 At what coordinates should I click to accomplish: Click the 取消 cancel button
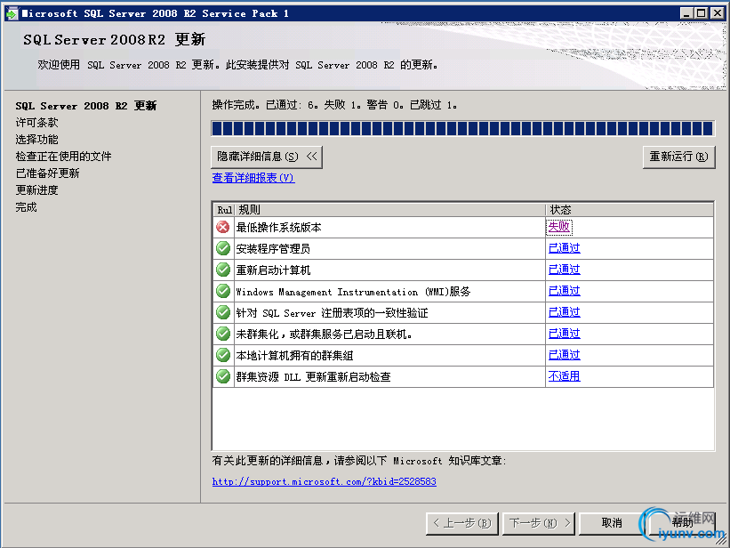pos(612,523)
